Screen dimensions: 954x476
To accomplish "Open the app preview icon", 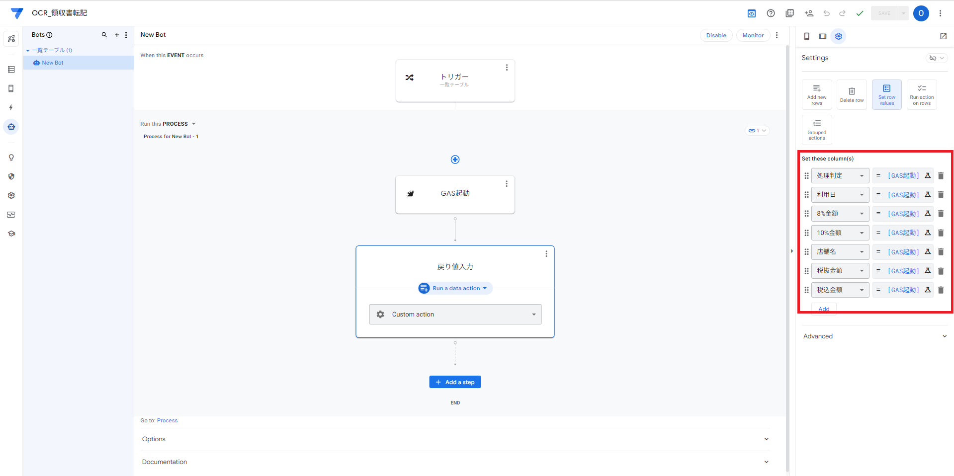I will coord(752,13).
